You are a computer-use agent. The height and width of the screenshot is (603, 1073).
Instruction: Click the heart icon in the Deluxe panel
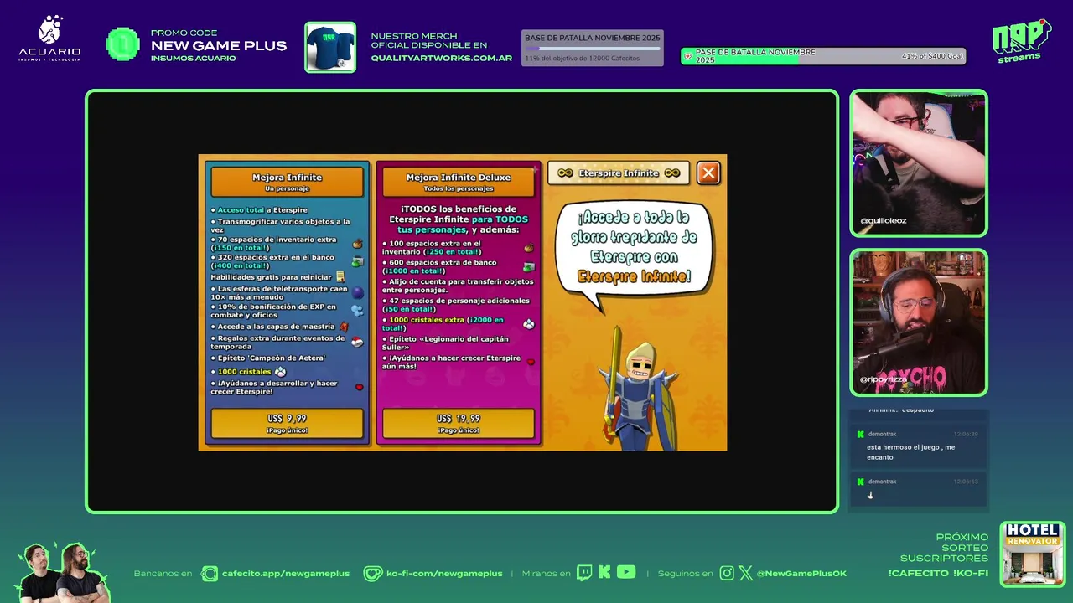coord(531,362)
